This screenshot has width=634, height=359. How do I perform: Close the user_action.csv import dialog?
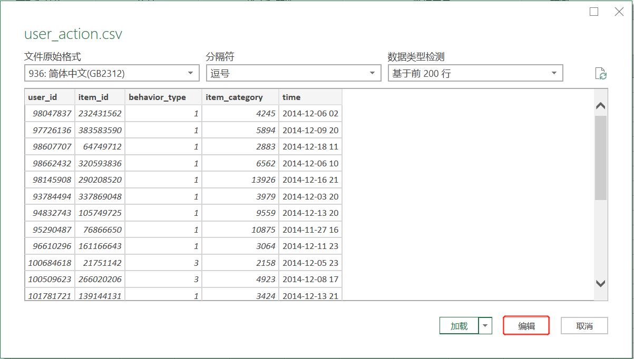619,11
